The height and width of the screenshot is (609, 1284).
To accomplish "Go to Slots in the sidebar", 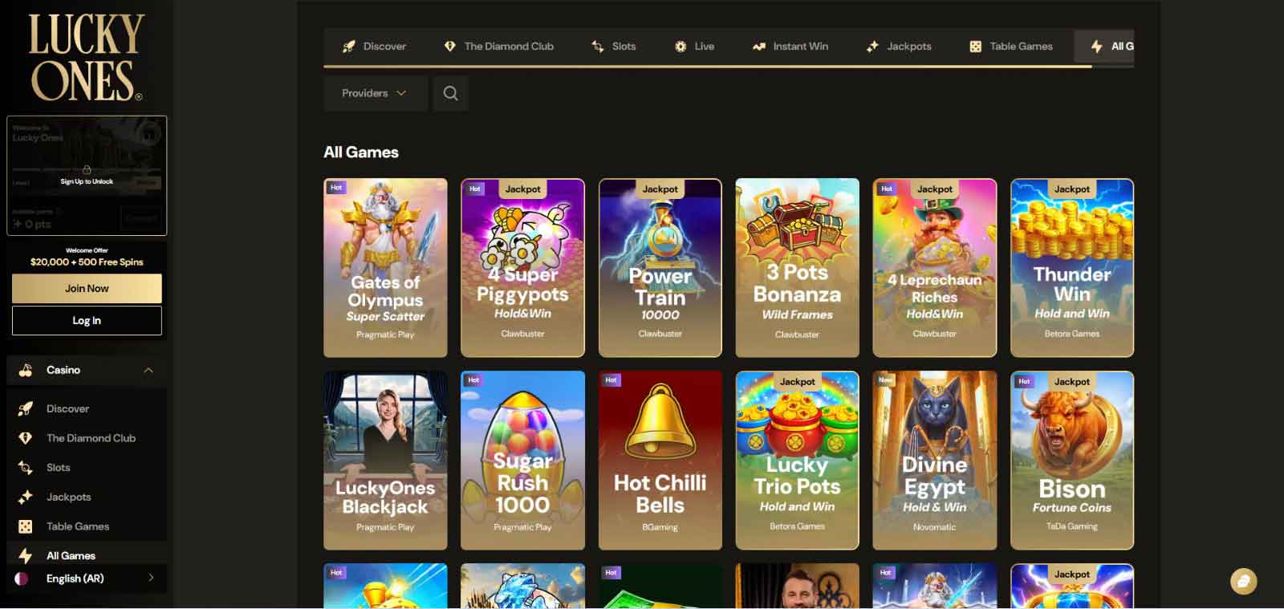I will click(x=87, y=468).
